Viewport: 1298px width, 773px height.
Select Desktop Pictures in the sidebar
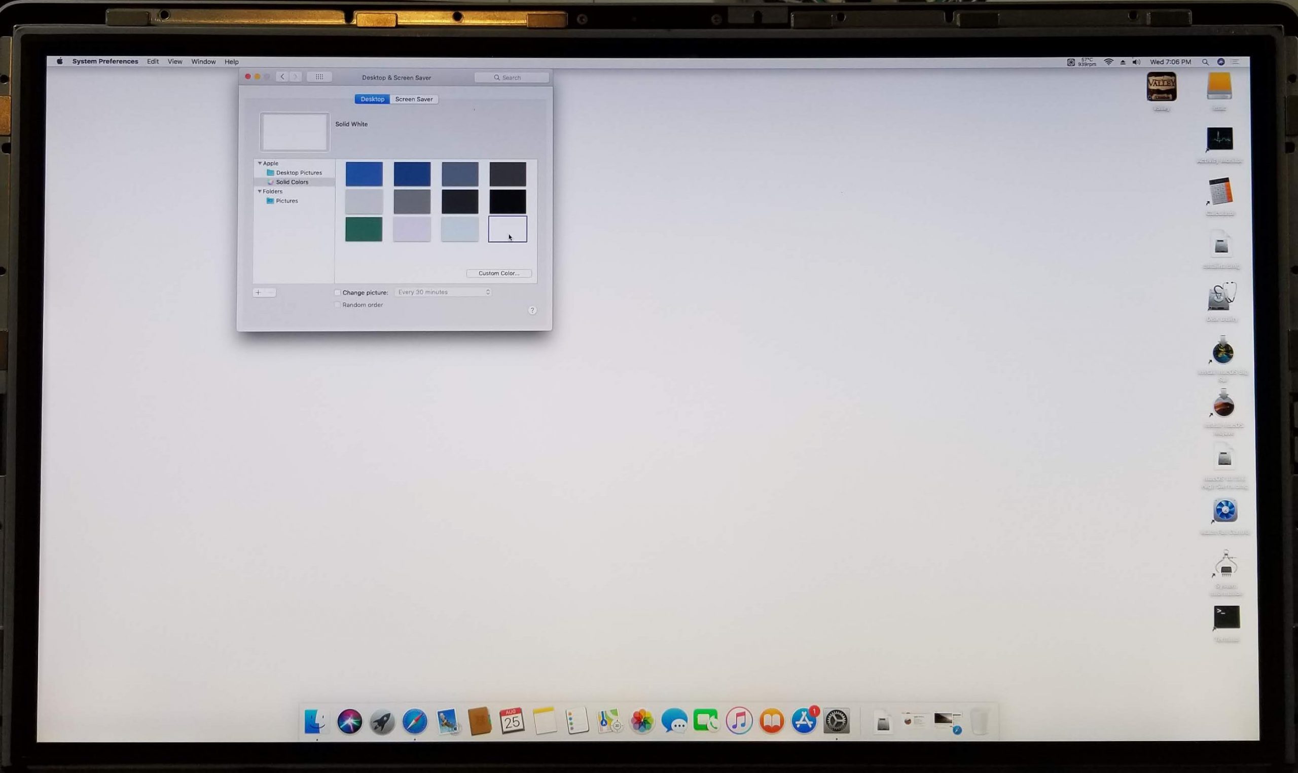[x=299, y=172]
